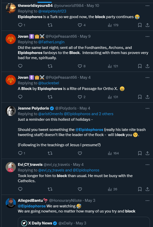Image resolution: width=153 pixels, height=227 pixels.
Task: Share theworldisyours84's tweet
Action: click(x=147, y=25)
